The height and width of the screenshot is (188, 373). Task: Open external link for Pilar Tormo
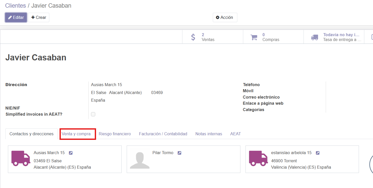coord(179,153)
